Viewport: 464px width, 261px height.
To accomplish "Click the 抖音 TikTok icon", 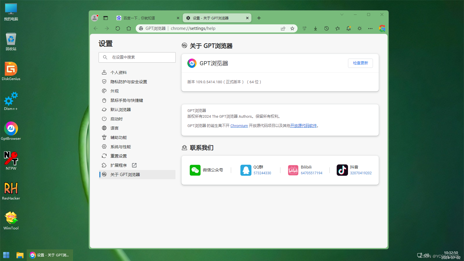I will tap(342, 170).
